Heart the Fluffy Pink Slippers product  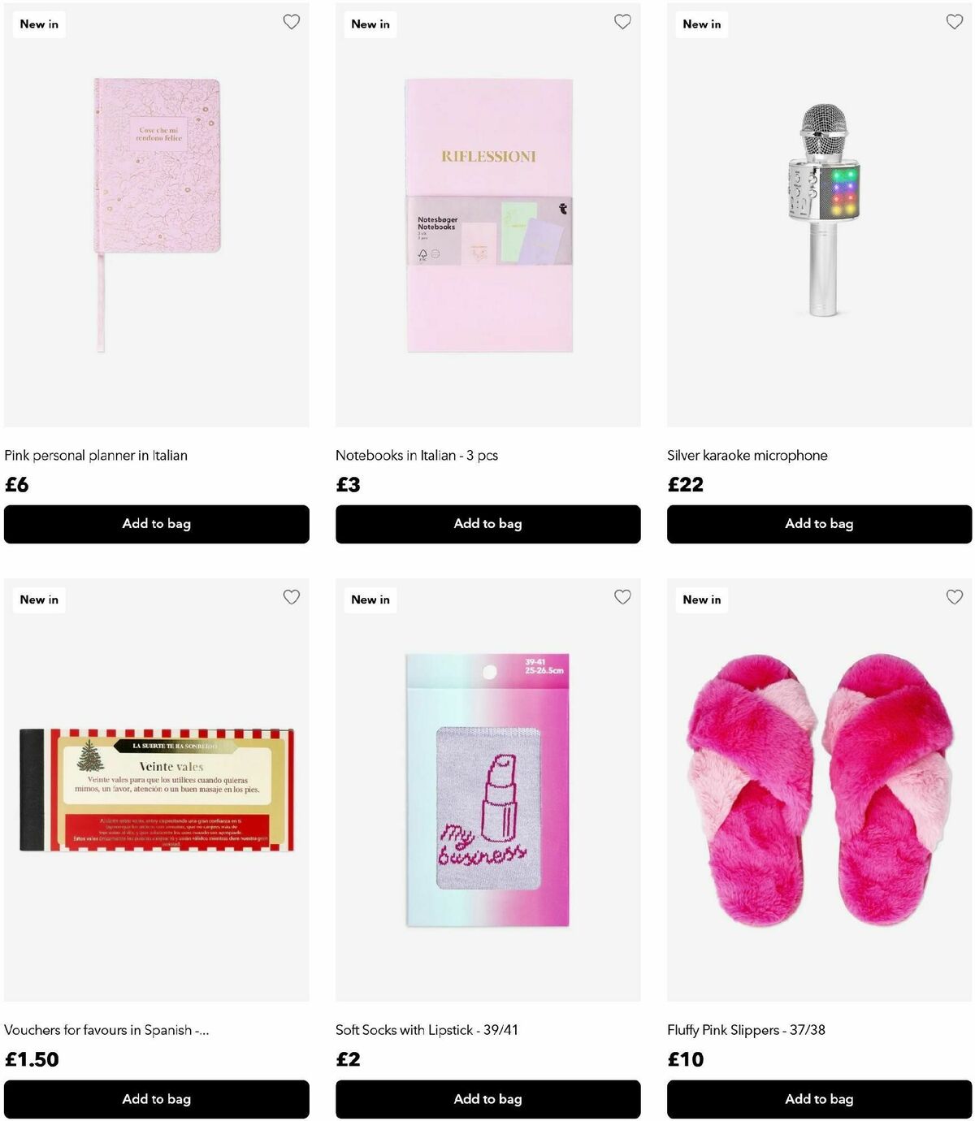pyautogui.click(x=955, y=597)
